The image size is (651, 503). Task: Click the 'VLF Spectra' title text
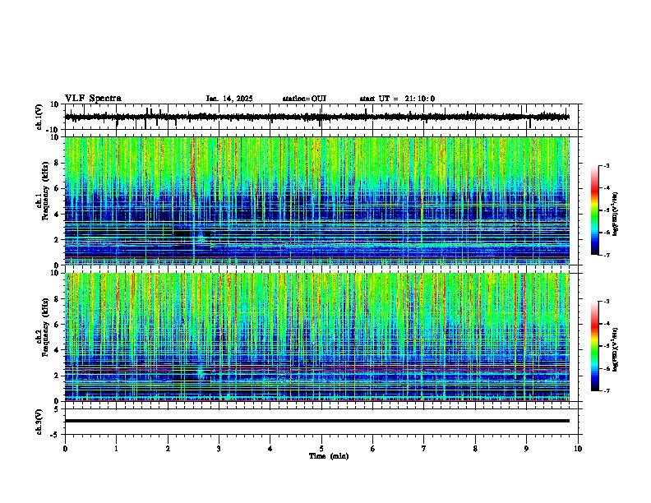(x=93, y=98)
